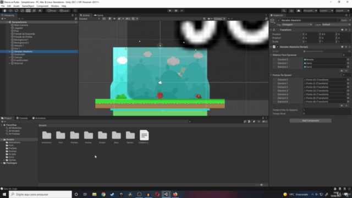The image size is (352, 198).
Task: Open the cloud services icon
Action: click(x=298, y=10)
